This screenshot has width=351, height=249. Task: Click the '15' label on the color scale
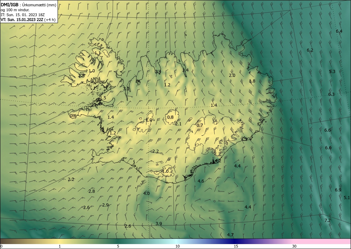(x=236, y=246)
